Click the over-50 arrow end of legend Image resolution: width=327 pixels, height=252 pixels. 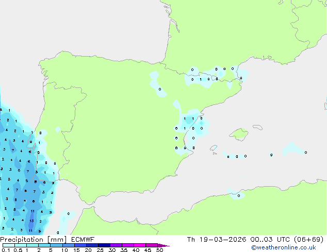coord(163,245)
